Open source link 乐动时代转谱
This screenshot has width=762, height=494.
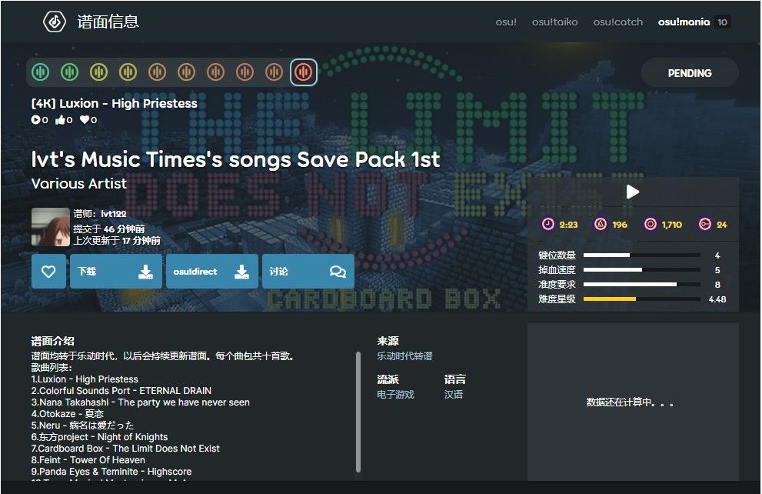coord(404,356)
